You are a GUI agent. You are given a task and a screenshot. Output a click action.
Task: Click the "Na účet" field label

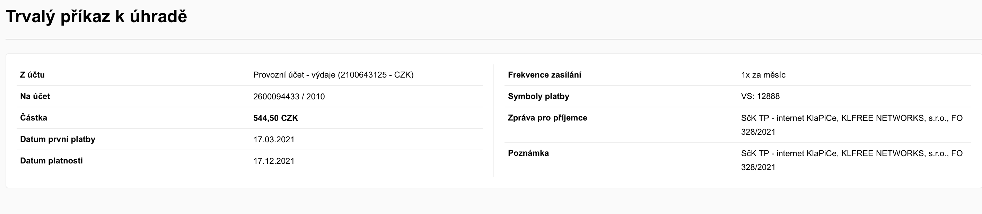[x=35, y=96]
